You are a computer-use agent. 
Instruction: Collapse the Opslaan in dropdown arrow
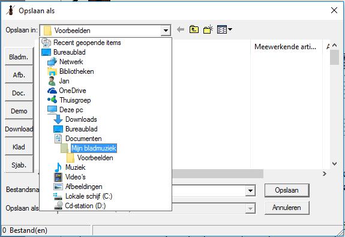(x=166, y=31)
